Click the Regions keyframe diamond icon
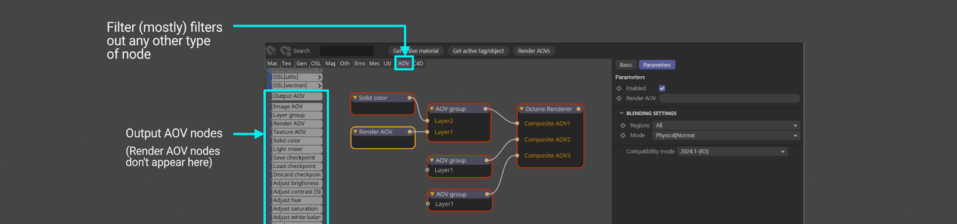 click(x=623, y=125)
